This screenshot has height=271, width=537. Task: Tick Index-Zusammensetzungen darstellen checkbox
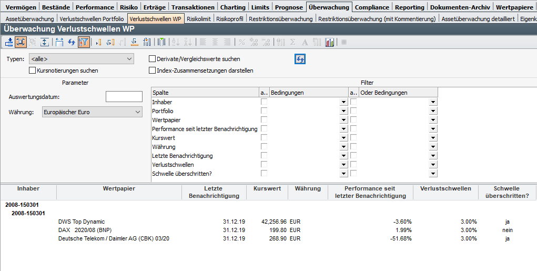[153, 70]
